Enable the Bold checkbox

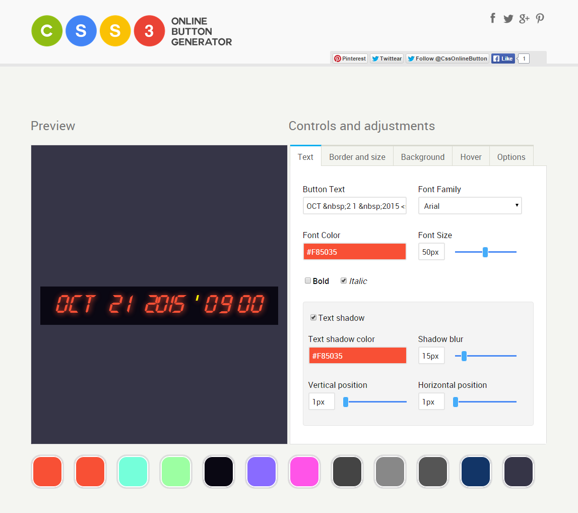click(308, 281)
